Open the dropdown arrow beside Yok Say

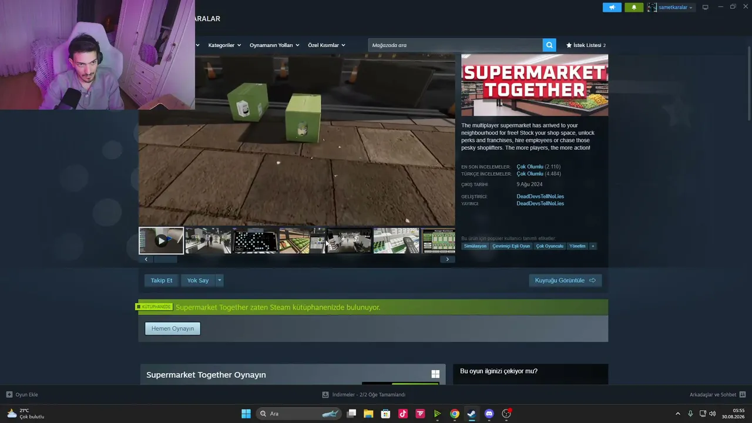(219, 280)
